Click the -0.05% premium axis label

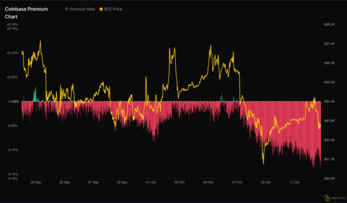tap(13, 126)
